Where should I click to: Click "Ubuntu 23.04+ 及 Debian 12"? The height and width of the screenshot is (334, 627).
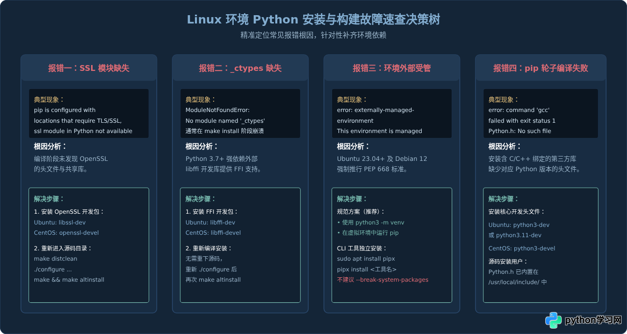click(x=382, y=159)
